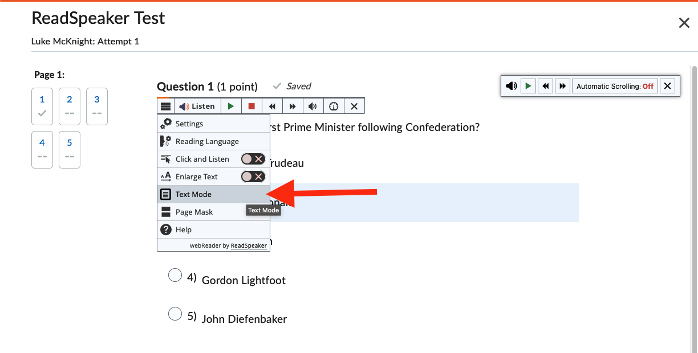Open Settings in the ReadSpeaker menu

pyautogui.click(x=189, y=124)
